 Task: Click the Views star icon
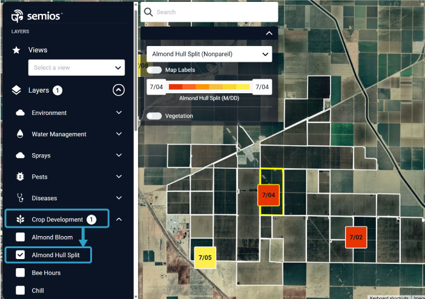click(16, 50)
